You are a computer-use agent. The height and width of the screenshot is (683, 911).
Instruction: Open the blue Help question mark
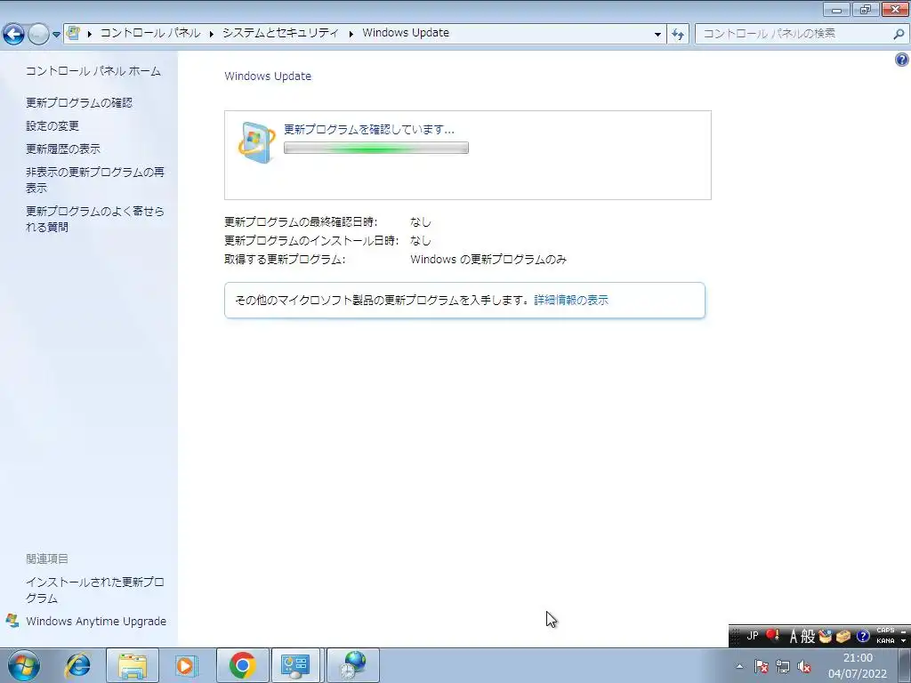click(x=902, y=60)
